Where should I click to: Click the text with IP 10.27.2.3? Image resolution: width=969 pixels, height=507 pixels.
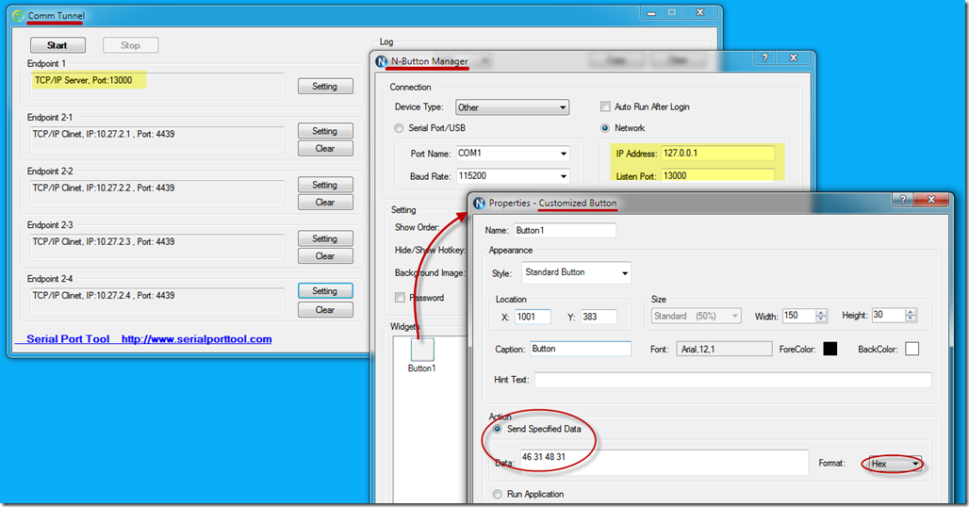103,241
